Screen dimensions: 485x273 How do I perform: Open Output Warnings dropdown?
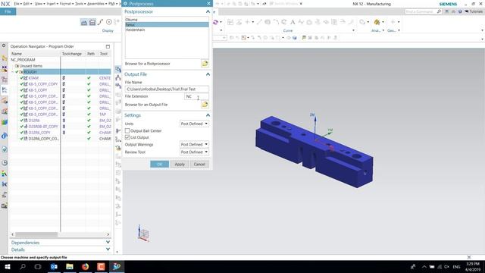194,144
